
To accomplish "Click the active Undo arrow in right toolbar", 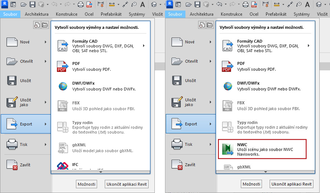I will 219,5.
